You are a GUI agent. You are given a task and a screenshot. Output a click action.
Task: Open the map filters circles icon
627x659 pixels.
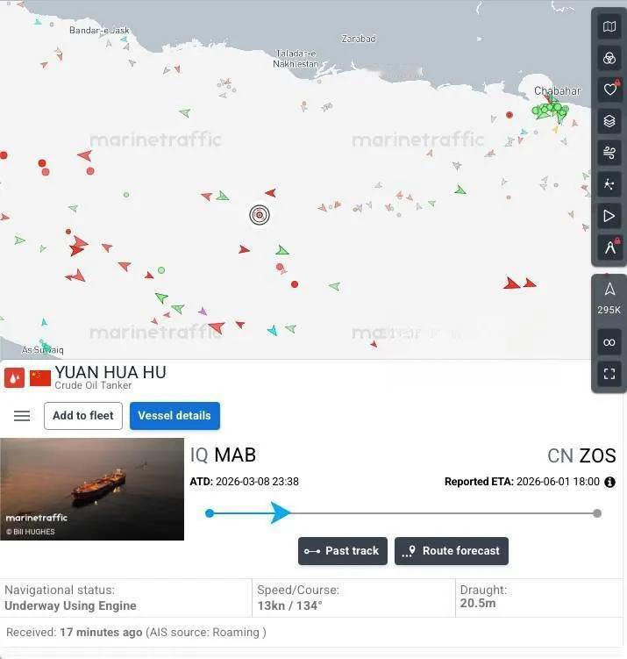[609, 58]
